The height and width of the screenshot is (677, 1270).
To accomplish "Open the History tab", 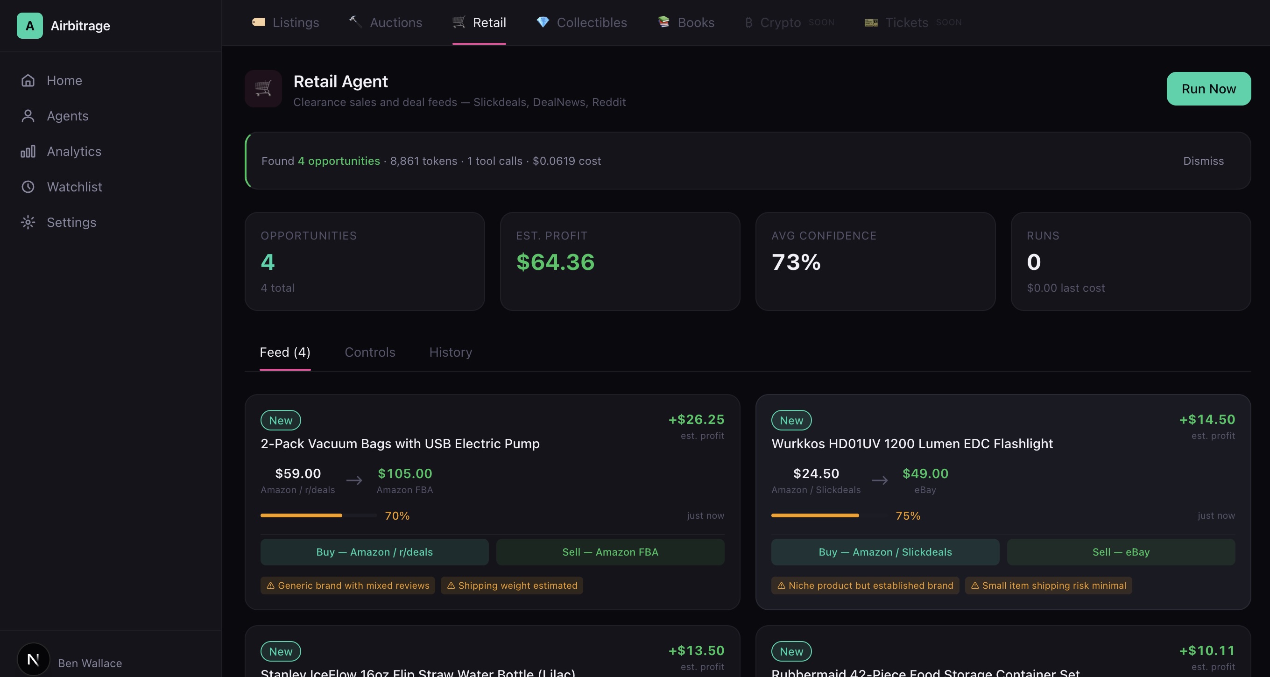I will (x=450, y=352).
